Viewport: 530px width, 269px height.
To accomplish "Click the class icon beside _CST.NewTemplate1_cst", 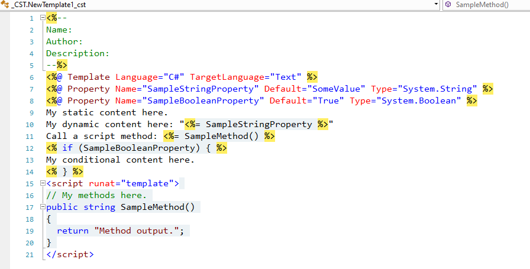I will [x=5, y=5].
